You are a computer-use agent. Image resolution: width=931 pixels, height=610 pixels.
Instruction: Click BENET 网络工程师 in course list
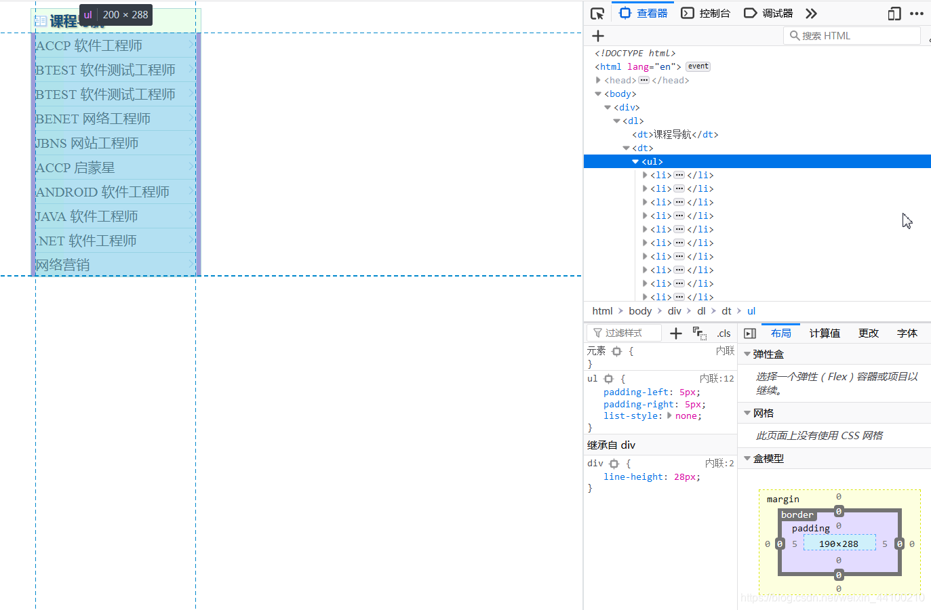(93, 119)
